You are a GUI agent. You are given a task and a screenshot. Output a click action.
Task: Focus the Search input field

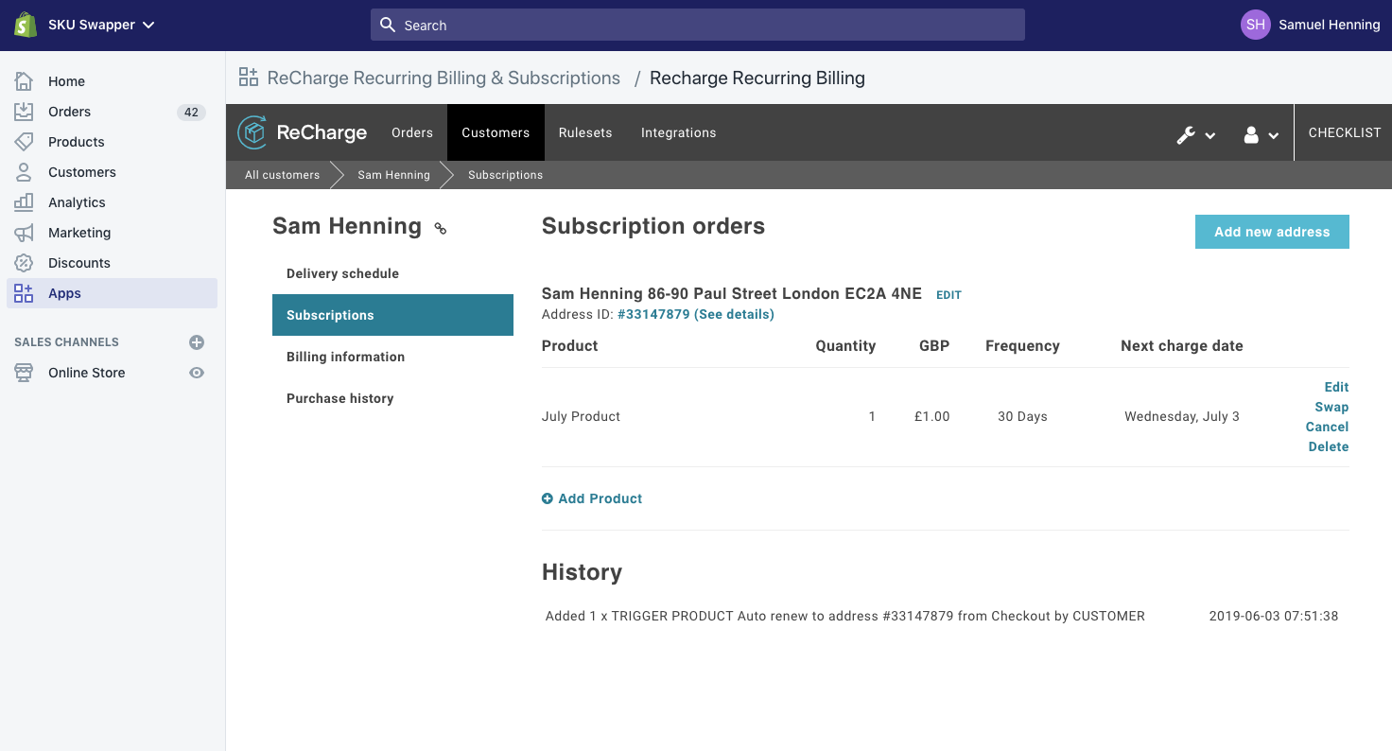698,26
